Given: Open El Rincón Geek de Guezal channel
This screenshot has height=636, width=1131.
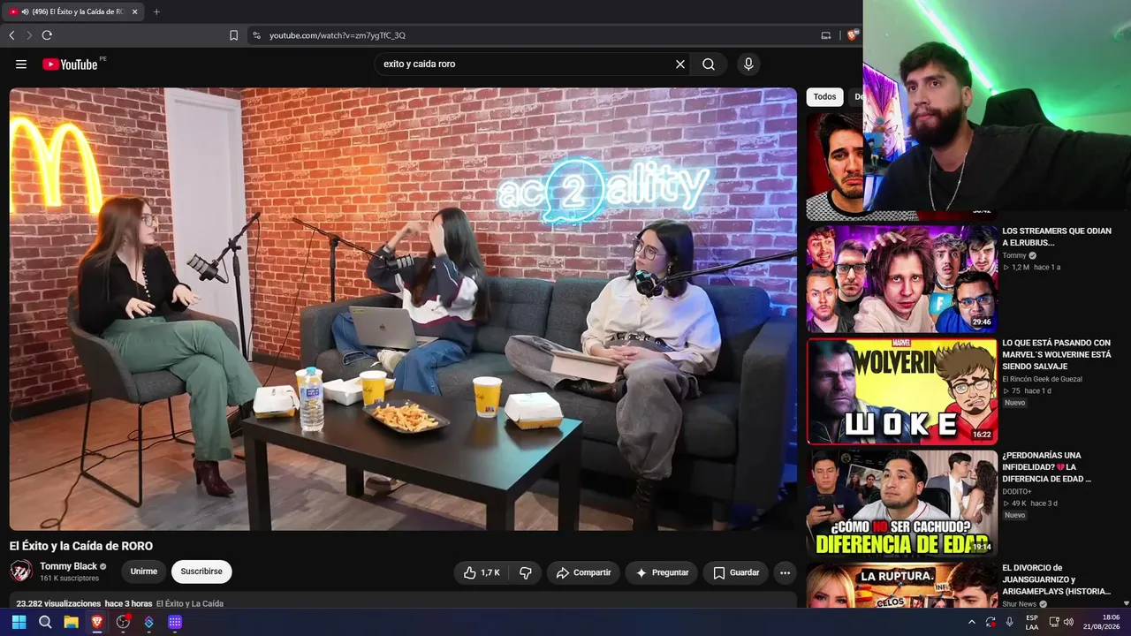Looking at the screenshot, I should [1042, 379].
